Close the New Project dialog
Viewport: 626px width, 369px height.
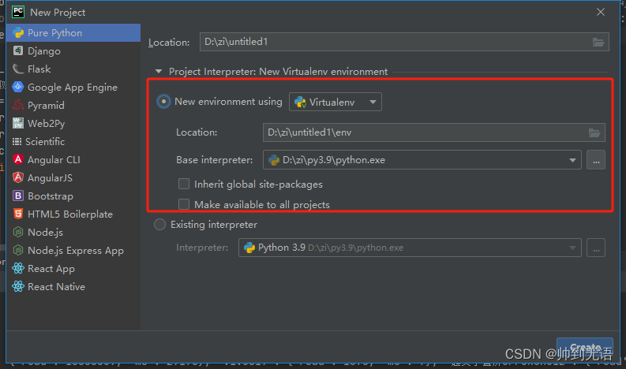click(x=601, y=12)
